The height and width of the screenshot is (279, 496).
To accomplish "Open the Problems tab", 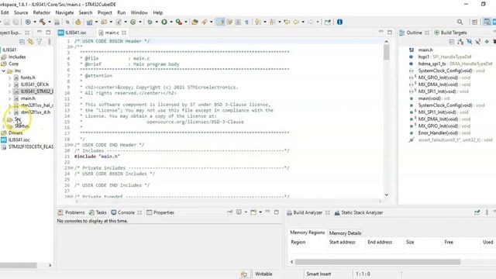I will (71, 212).
